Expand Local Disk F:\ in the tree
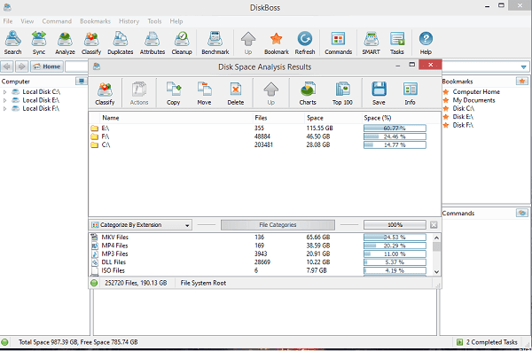532x351 pixels. 4,109
